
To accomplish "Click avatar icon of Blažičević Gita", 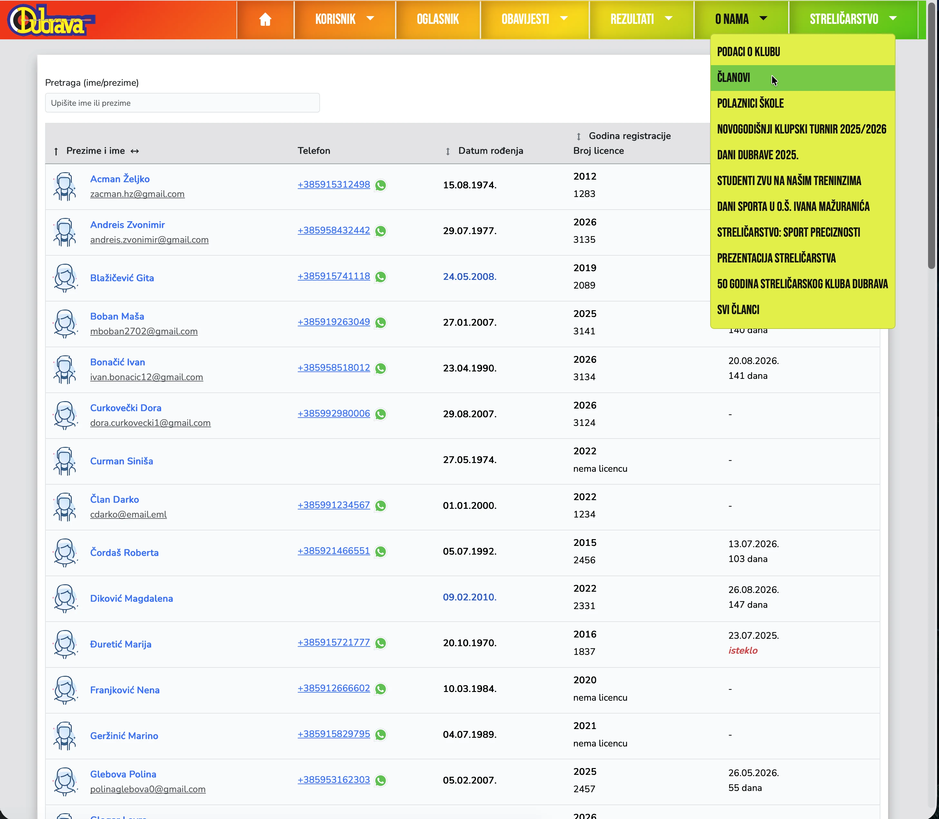I will click(x=65, y=278).
